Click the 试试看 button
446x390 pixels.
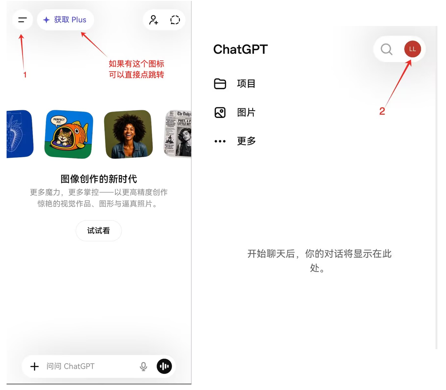(x=99, y=231)
